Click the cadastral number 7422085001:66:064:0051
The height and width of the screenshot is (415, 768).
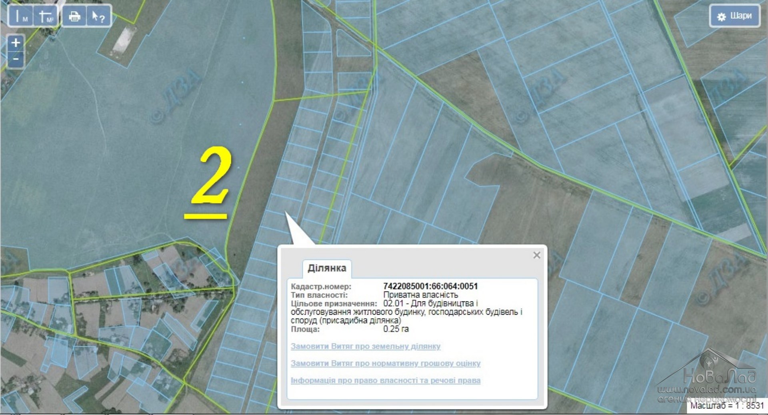pos(430,286)
